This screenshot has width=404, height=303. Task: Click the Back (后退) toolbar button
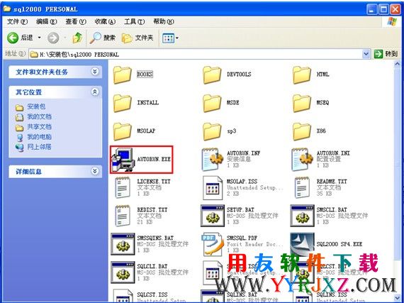(20, 38)
